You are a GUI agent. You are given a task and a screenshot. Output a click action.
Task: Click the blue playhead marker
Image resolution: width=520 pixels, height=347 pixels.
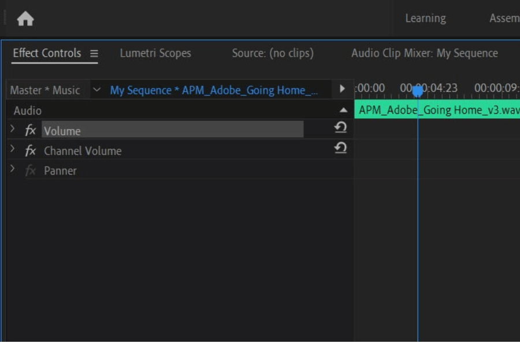(417, 91)
